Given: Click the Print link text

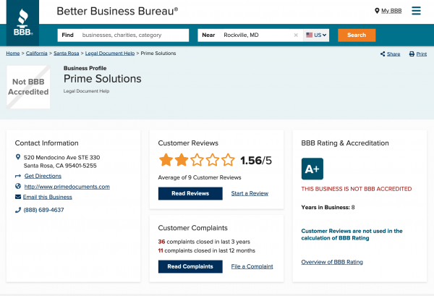Looking at the screenshot, I should (x=422, y=54).
